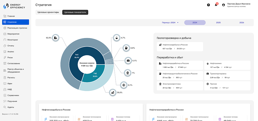The width and height of the screenshot is (258, 121).
Task: Open the user profile avatar icon
Action: pyautogui.click(x=223, y=5)
